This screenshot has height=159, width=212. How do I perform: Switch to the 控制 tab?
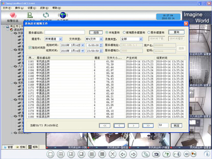pyautogui.click(x=21, y=147)
